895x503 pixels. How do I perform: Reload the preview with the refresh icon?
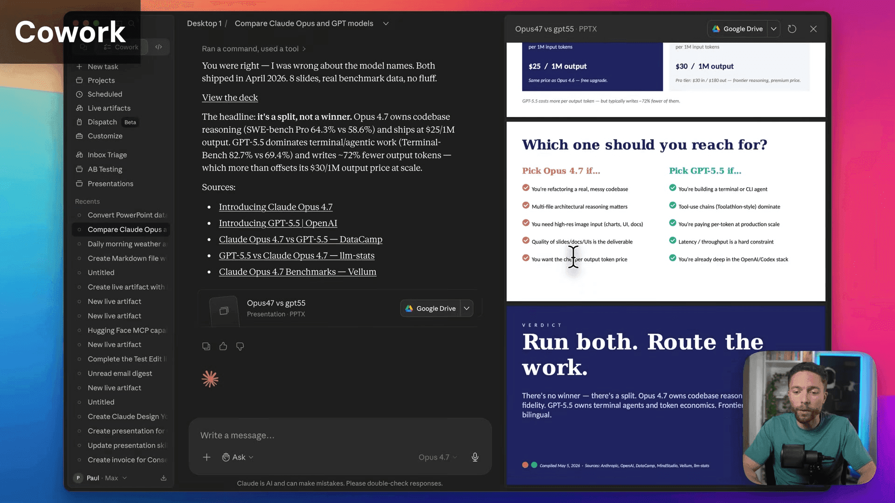792,29
